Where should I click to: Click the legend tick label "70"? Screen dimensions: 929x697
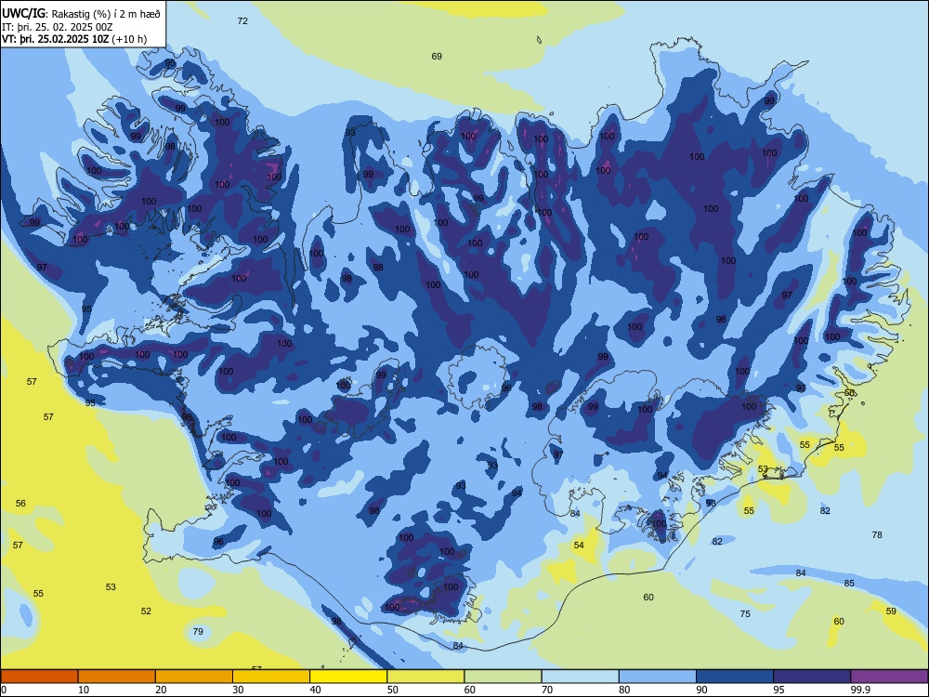point(547,690)
